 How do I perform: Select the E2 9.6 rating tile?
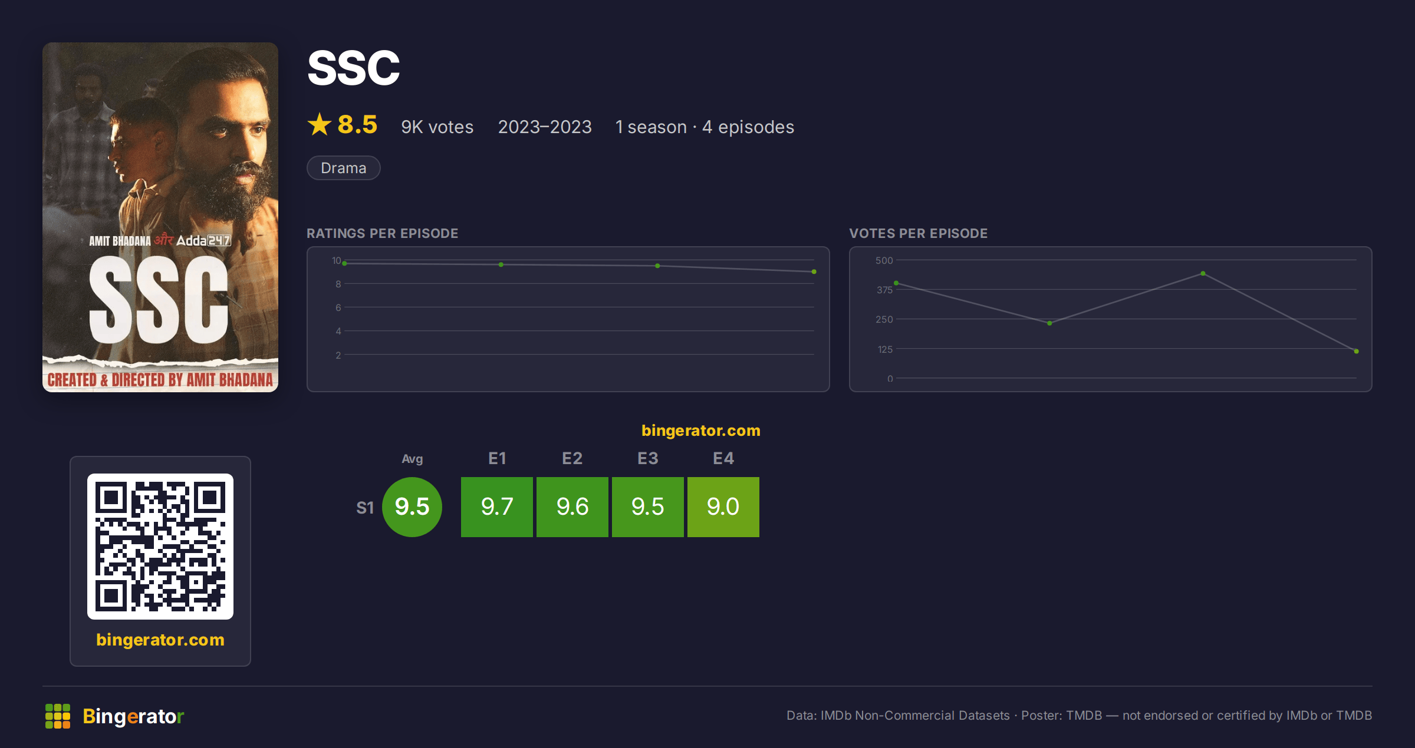point(572,507)
